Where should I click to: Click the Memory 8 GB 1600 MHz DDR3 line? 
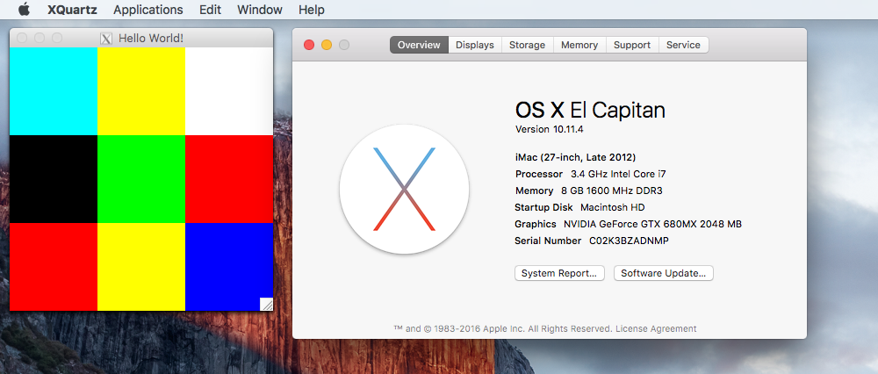click(x=588, y=191)
